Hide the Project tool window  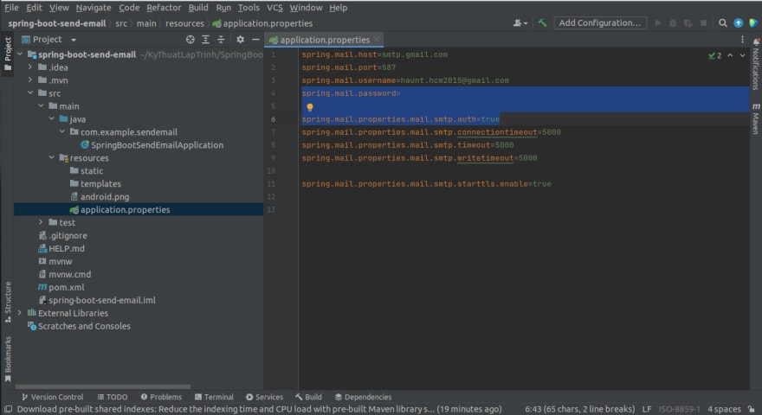255,39
